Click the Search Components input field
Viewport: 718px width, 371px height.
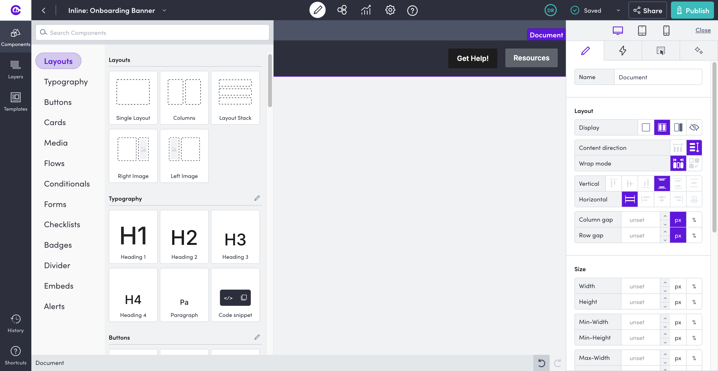coord(152,33)
